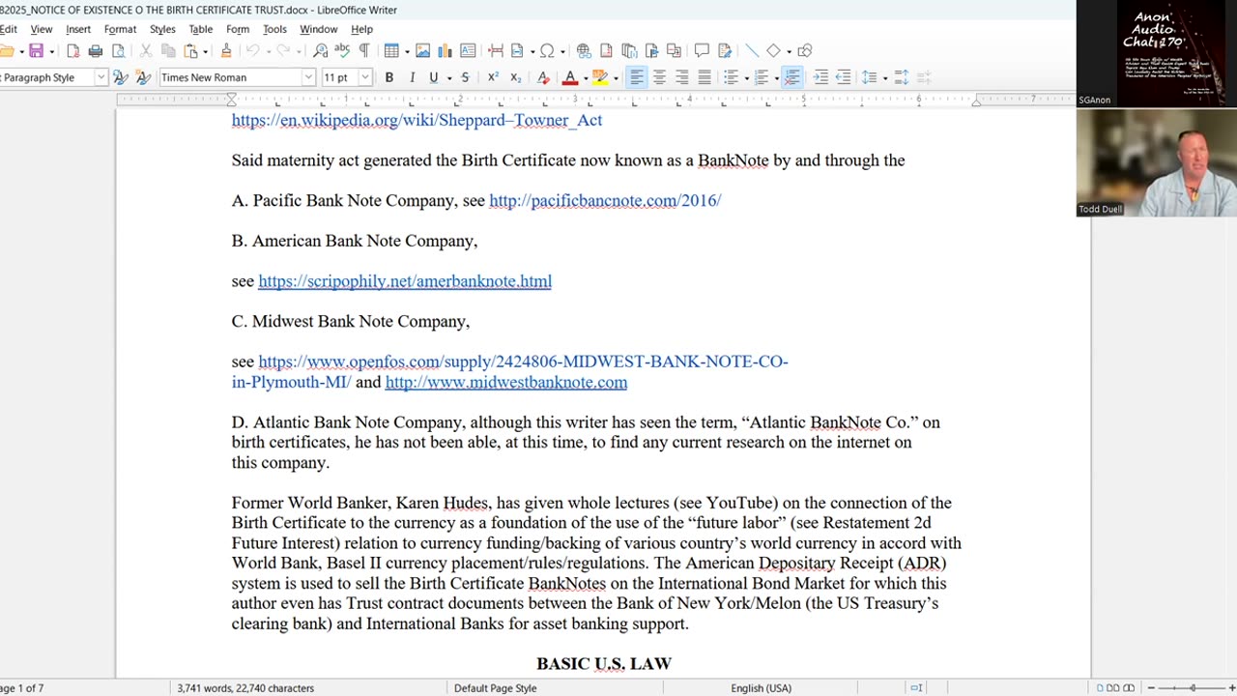
Task: Insert a text box
Action: [468, 51]
